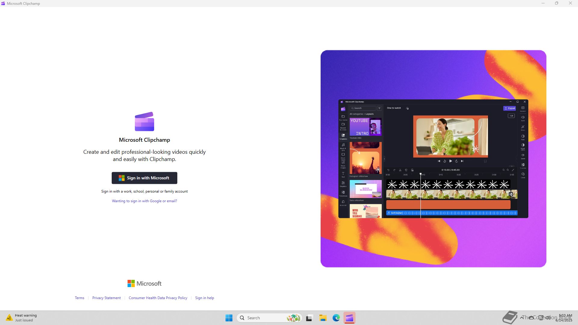
Task: Open the Heat warning weather widget
Action: 21,318
